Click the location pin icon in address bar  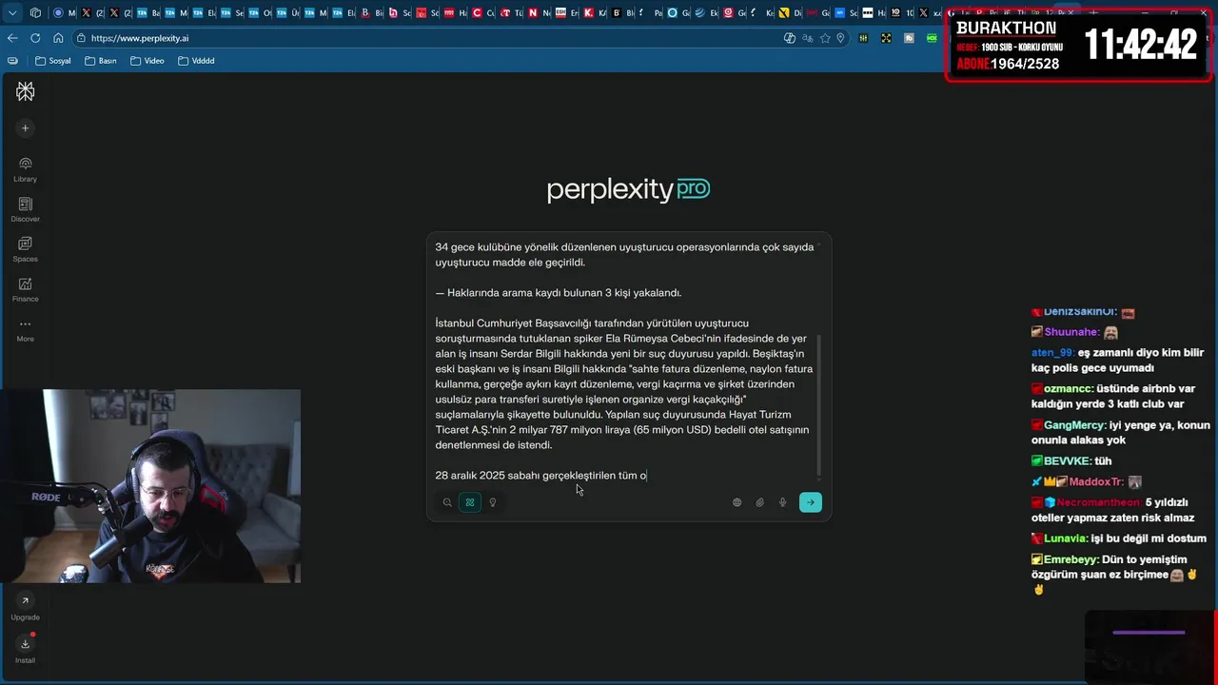840,38
